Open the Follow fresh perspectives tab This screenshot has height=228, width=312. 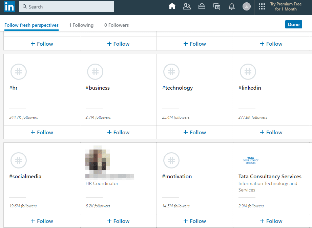(x=31, y=25)
